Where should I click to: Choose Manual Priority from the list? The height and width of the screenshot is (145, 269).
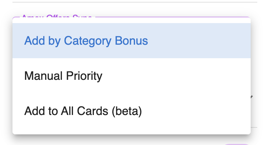click(x=132, y=76)
